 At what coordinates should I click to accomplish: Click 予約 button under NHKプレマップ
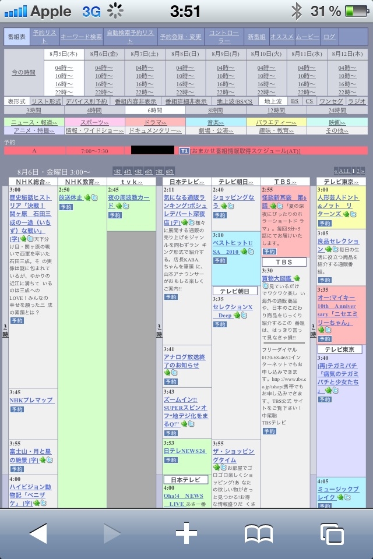click(17, 409)
